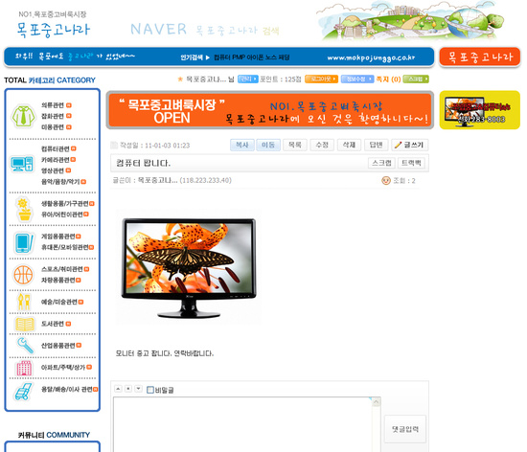Click the blue desktop computer category icon
Viewport: 527px width, 452px height.
click(22, 164)
